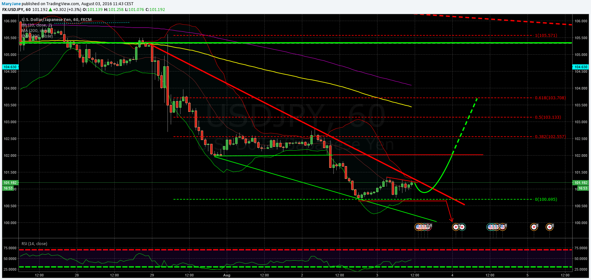Select the EMA (200, close) indicator legend
The image size is (591, 280).
pos(37,36)
